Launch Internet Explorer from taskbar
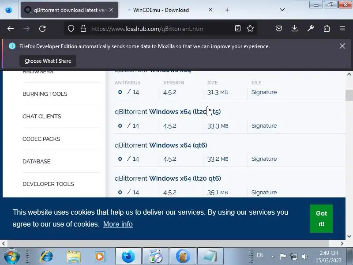 point(46,257)
